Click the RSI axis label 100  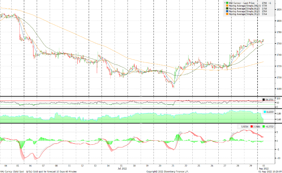pos(278,99)
